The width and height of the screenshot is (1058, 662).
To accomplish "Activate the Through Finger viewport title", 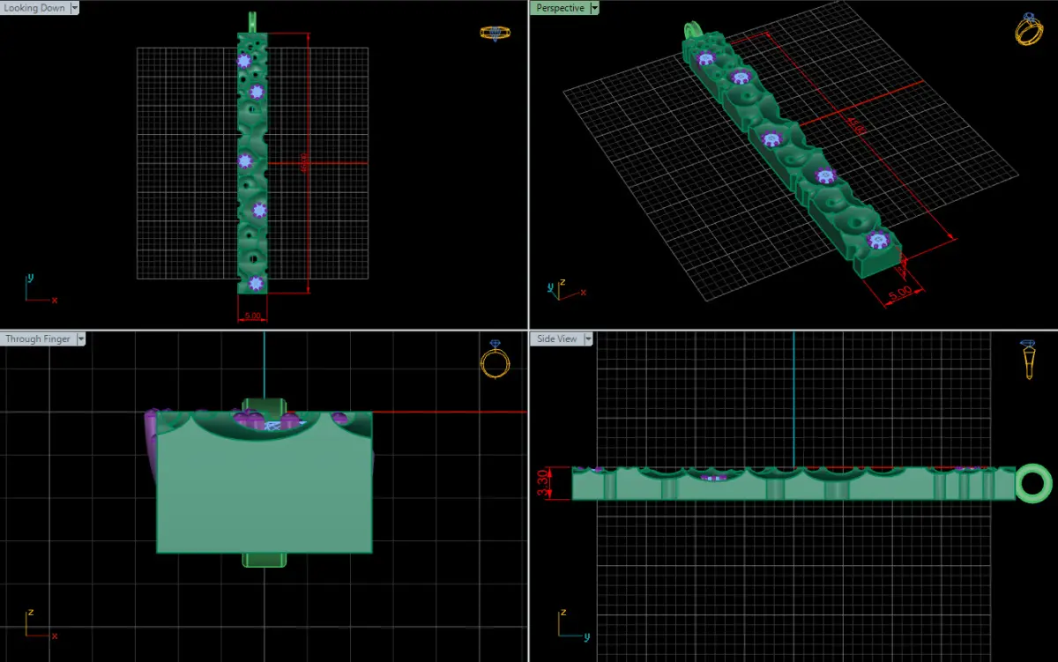I will click(x=39, y=338).
